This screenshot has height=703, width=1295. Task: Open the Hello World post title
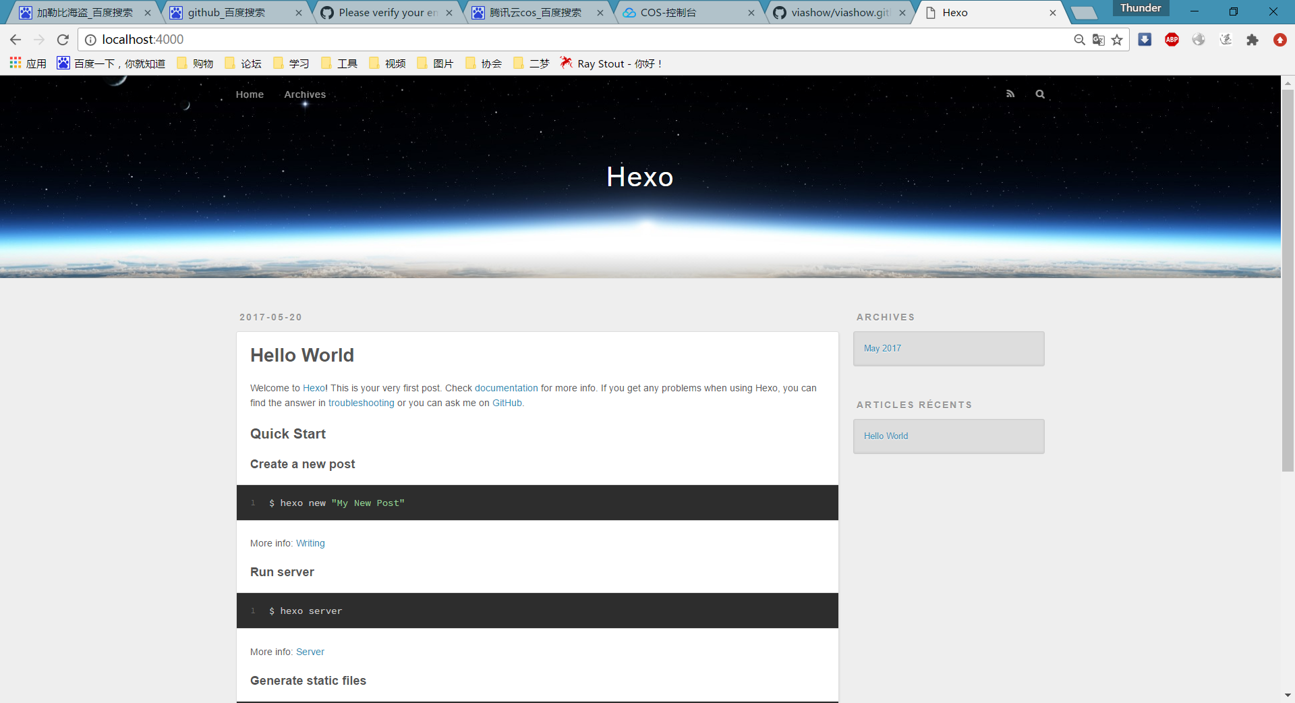click(302, 355)
